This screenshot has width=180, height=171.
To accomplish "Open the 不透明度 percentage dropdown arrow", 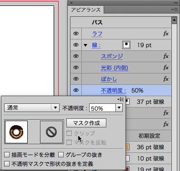I will pyautogui.click(x=119, y=108).
